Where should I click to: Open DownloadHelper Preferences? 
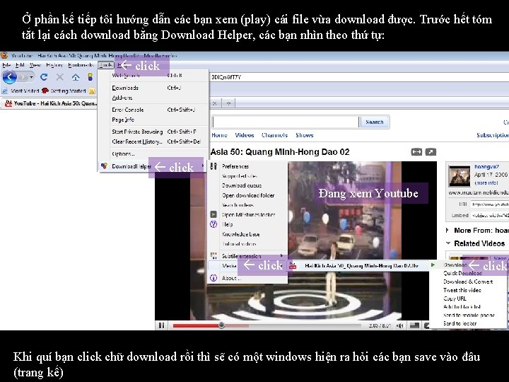[x=247, y=166]
